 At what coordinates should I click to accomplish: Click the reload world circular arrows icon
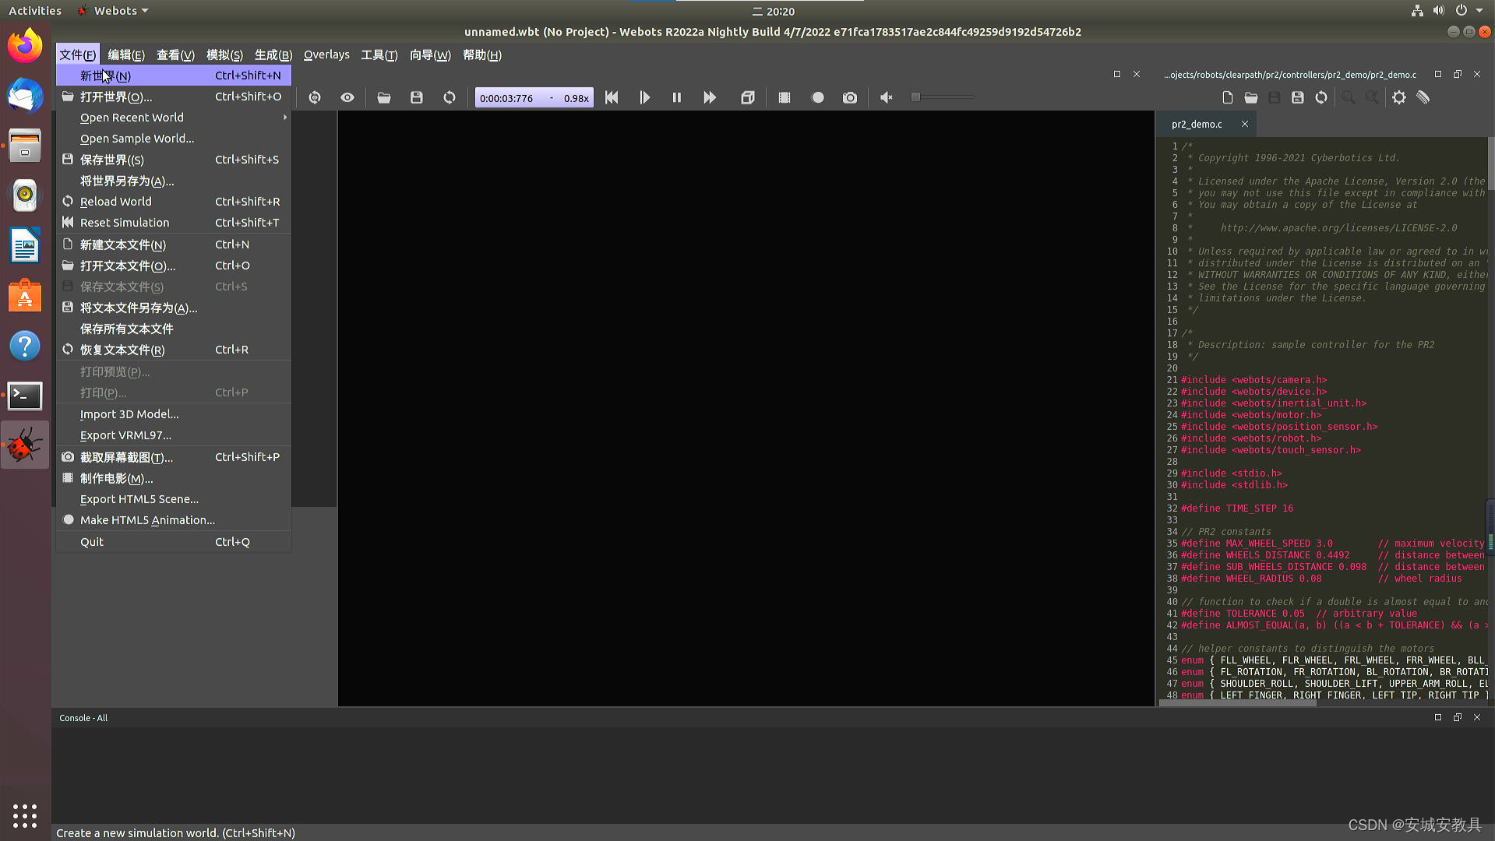(450, 97)
